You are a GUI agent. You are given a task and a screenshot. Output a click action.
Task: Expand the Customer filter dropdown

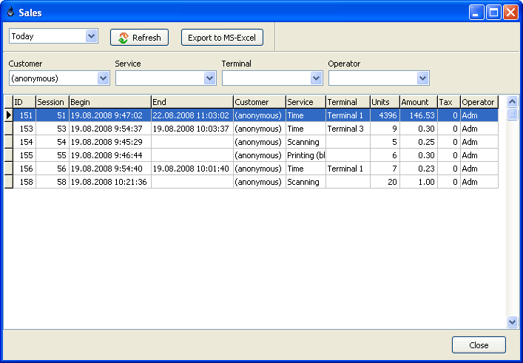[104, 78]
